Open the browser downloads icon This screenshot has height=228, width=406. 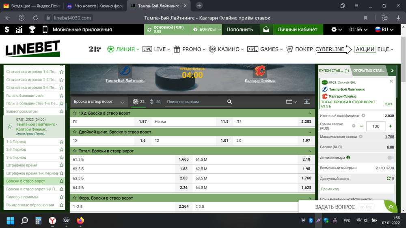coord(398,18)
